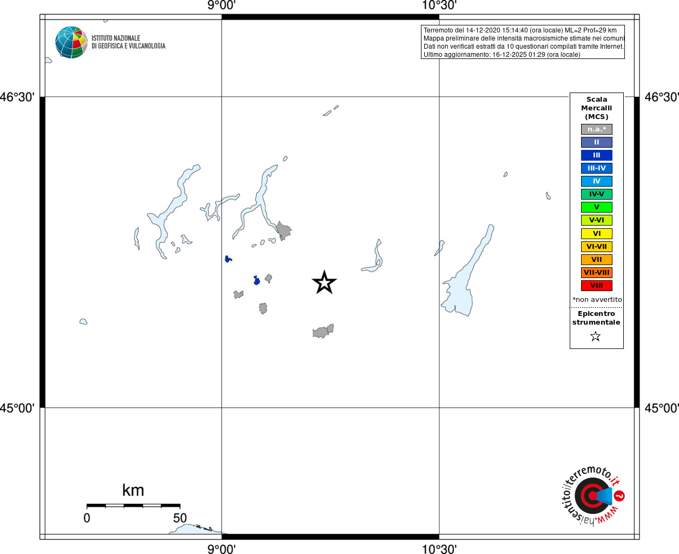Image resolution: width=679 pixels, height=554 pixels.
Task: Click the bottom 10°30' longitude label
Action: (439, 549)
